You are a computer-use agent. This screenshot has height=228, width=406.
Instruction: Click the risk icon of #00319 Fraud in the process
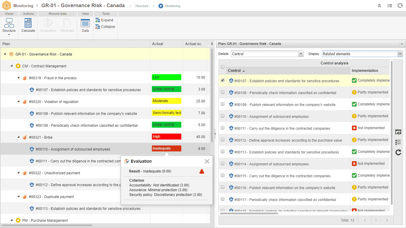(25, 78)
